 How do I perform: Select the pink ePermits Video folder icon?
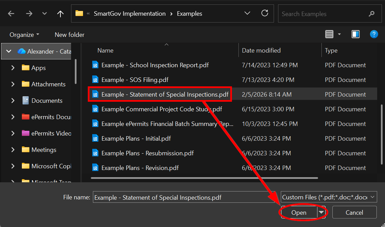coord(26,133)
